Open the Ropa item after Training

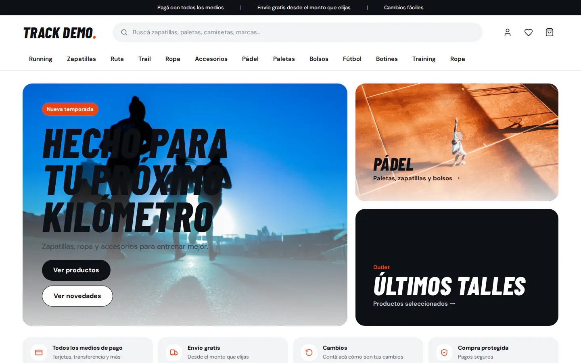[458, 59]
